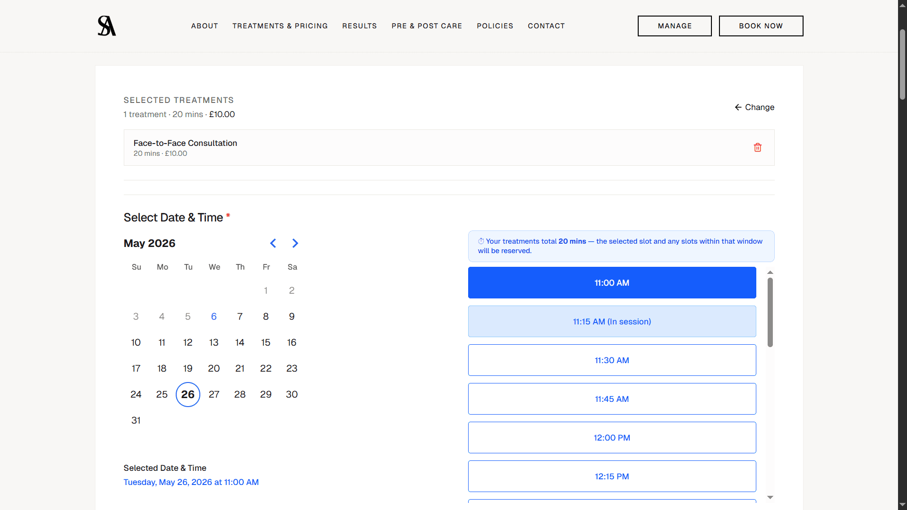Pick May 25 on the calendar
The width and height of the screenshot is (907, 510).
click(162, 394)
